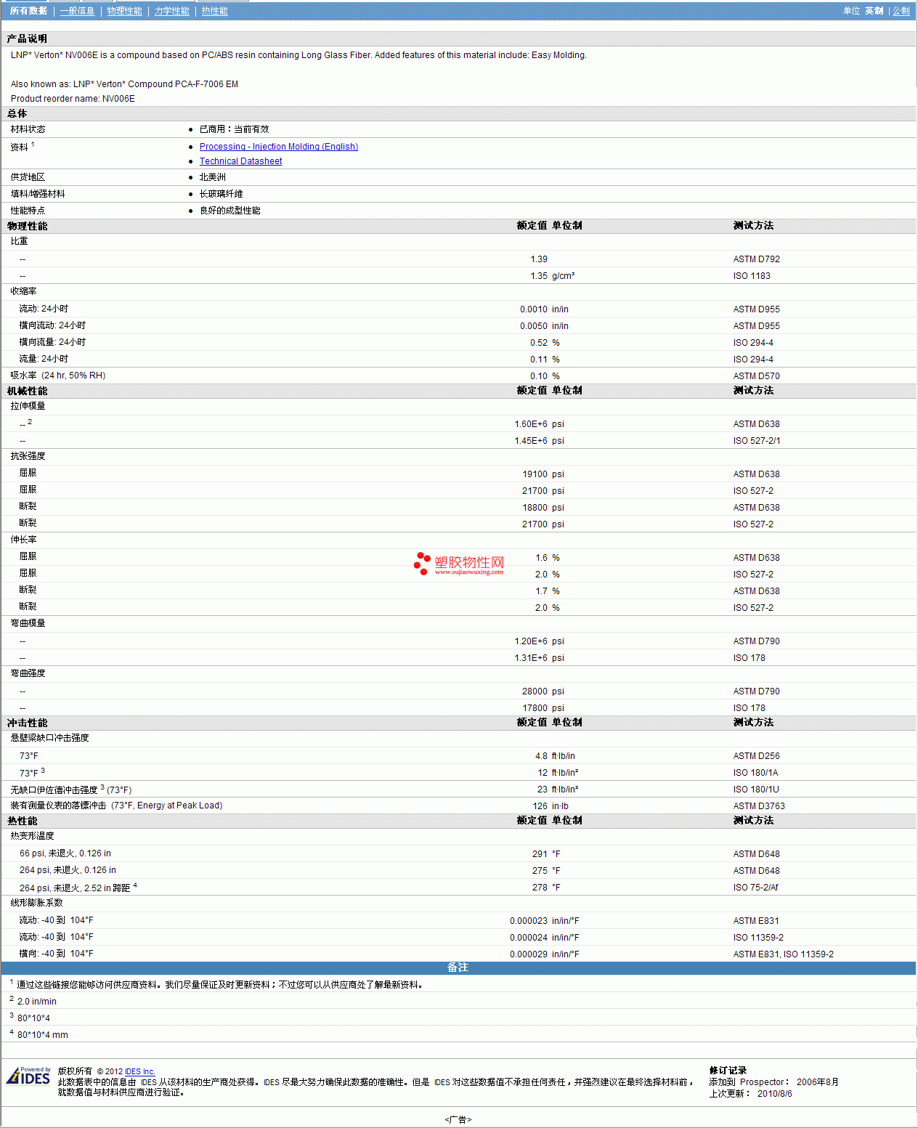This screenshot has height=1128, width=918.
Task: Open Processing - Injection Molding (English) link
Action: [x=279, y=147]
